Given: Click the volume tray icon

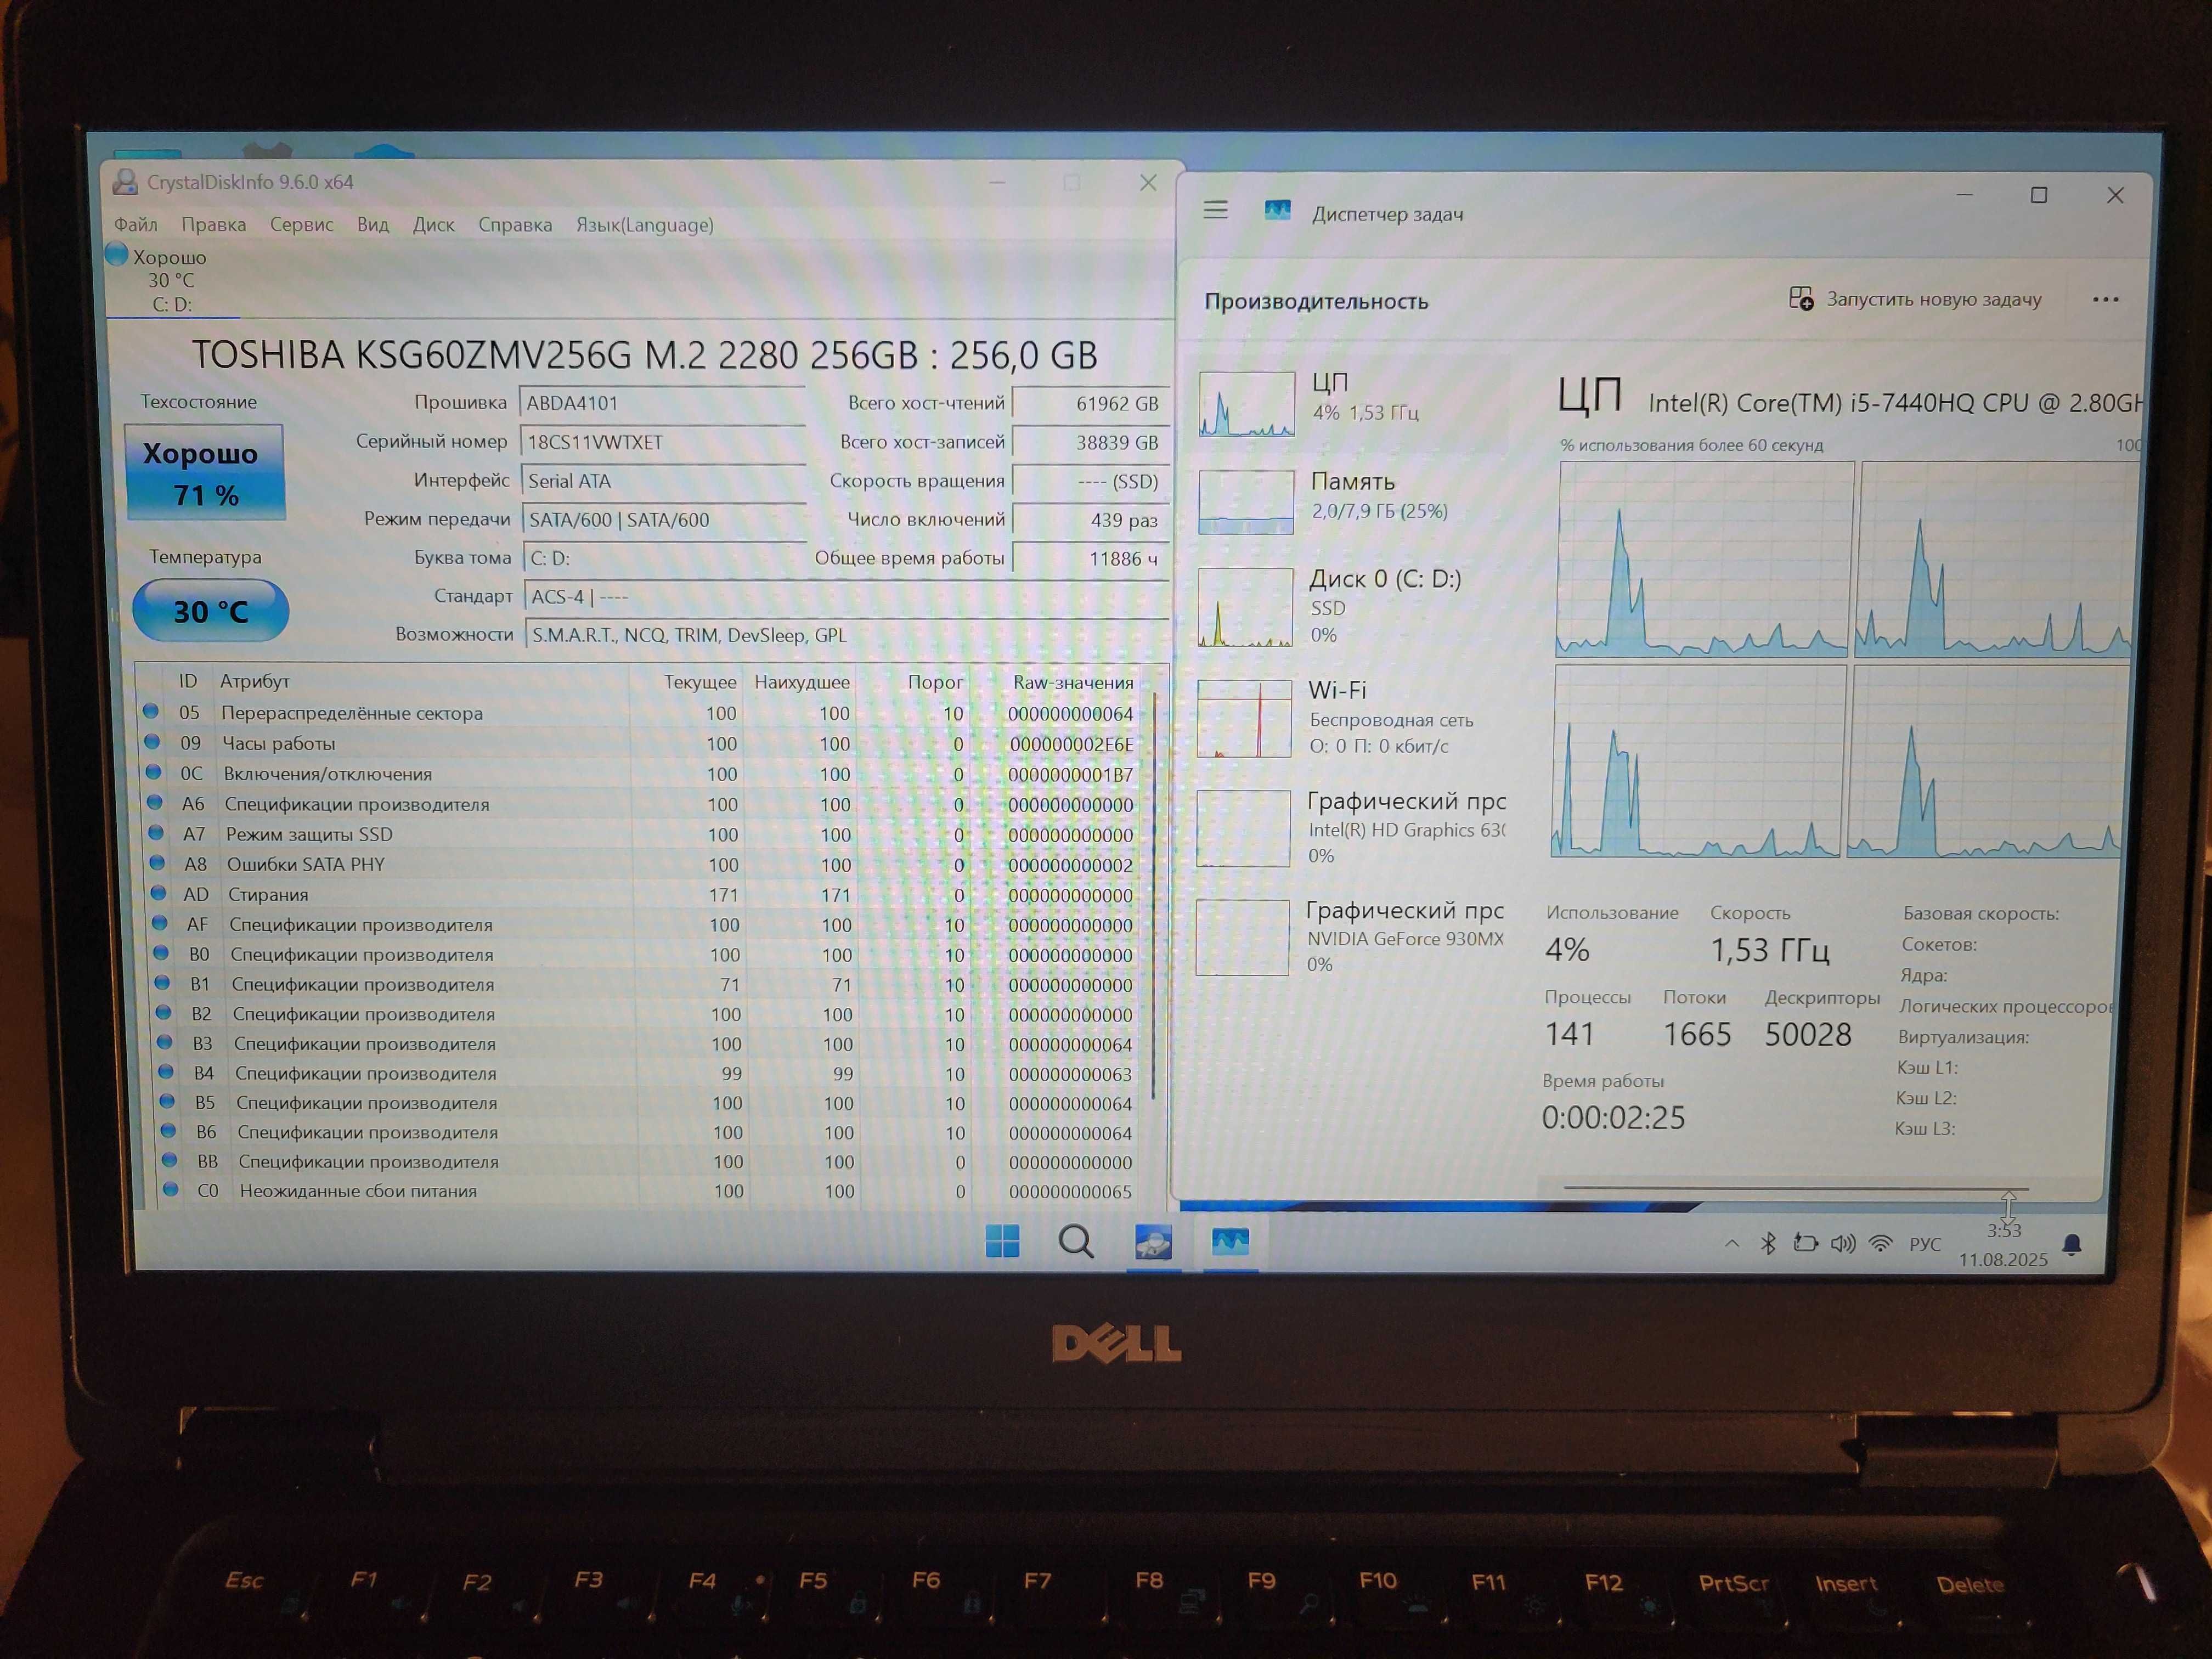Looking at the screenshot, I should [1843, 1243].
